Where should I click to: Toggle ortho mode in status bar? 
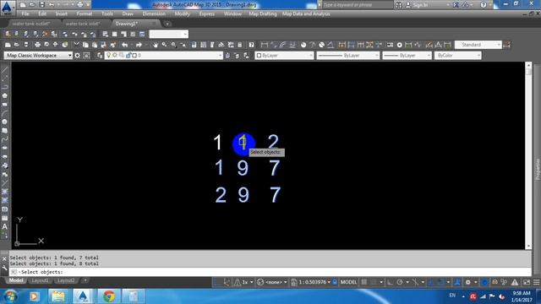tap(390, 282)
